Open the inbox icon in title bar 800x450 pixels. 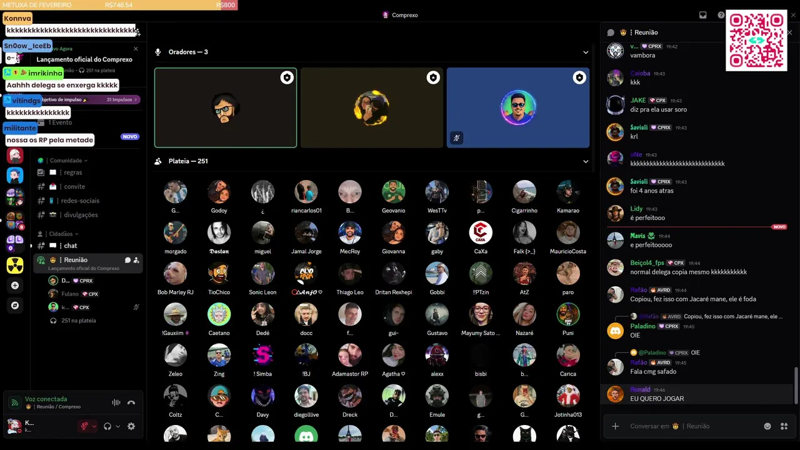tap(702, 15)
